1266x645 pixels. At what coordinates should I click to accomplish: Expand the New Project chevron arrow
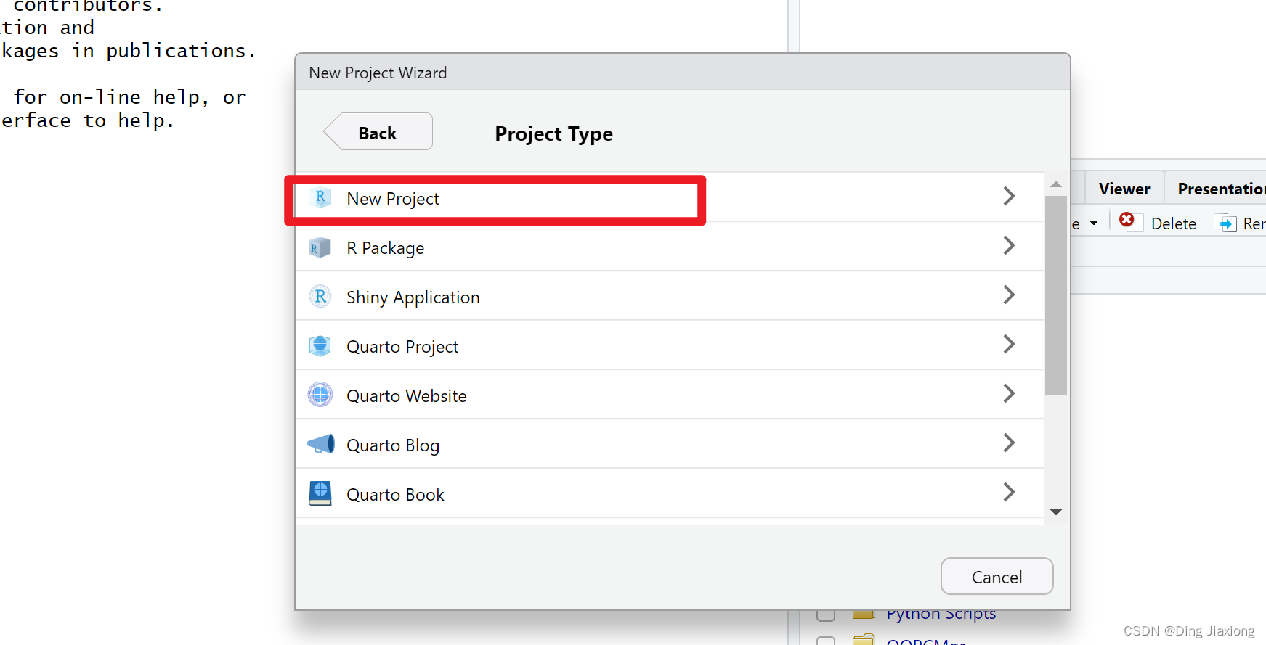coord(1008,196)
